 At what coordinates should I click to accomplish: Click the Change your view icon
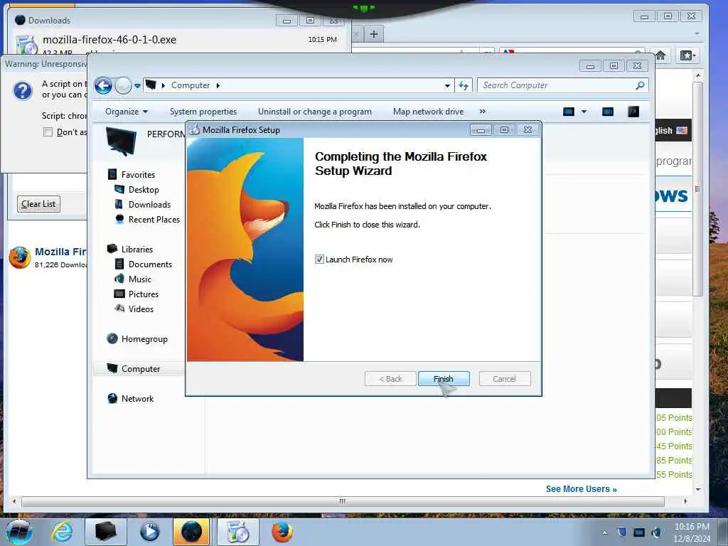point(569,112)
